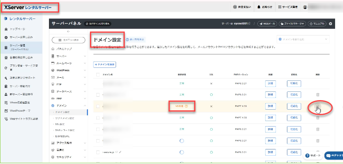This screenshot has width=343, height=164.
Task: Check the checkbox on the NS相違 domain row
Action: point(98,106)
